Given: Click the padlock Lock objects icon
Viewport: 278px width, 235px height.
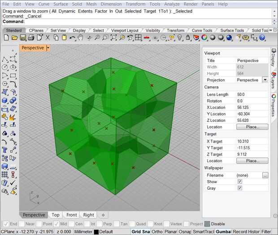Looking at the screenshot, I should (188, 38).
